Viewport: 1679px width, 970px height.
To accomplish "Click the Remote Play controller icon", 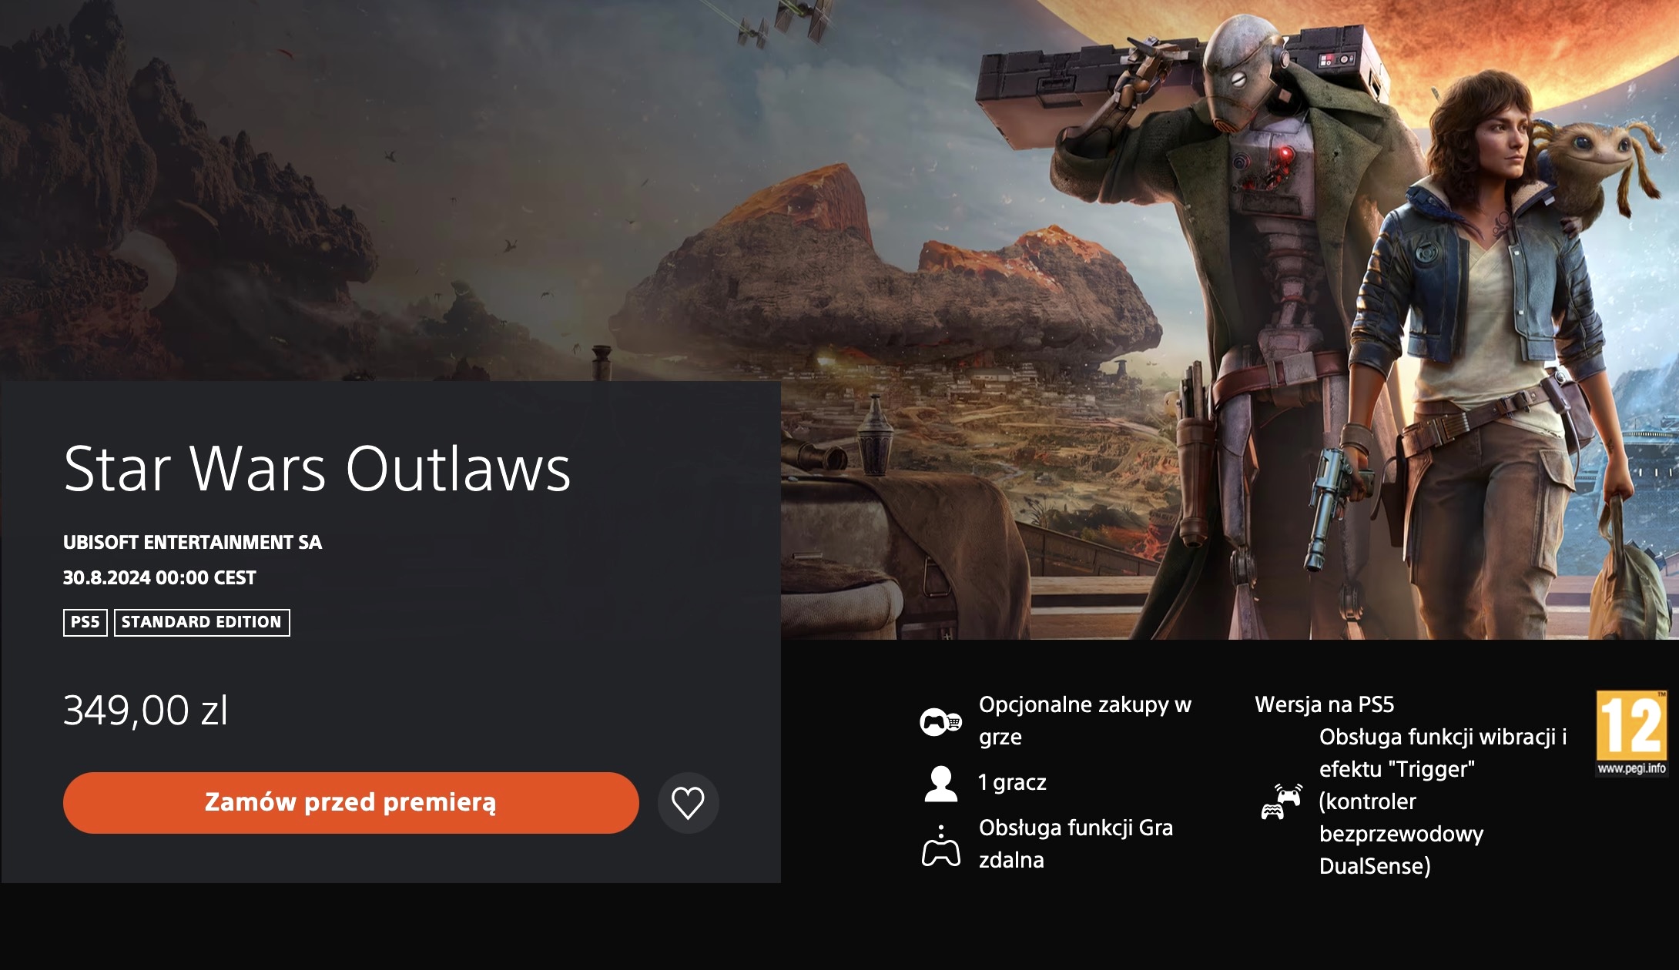I will (x=940, y=845).
